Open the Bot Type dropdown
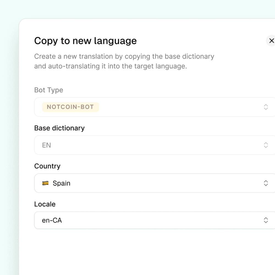Screen dimensions: 275x275 [165, 107]
